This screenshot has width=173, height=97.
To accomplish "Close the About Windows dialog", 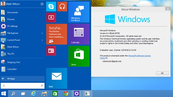I will pos(168,9).
